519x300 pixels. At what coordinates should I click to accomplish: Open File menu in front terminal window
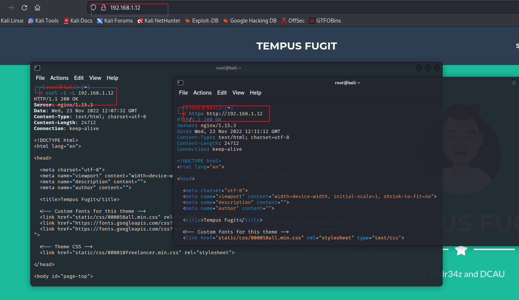point(183,93)
